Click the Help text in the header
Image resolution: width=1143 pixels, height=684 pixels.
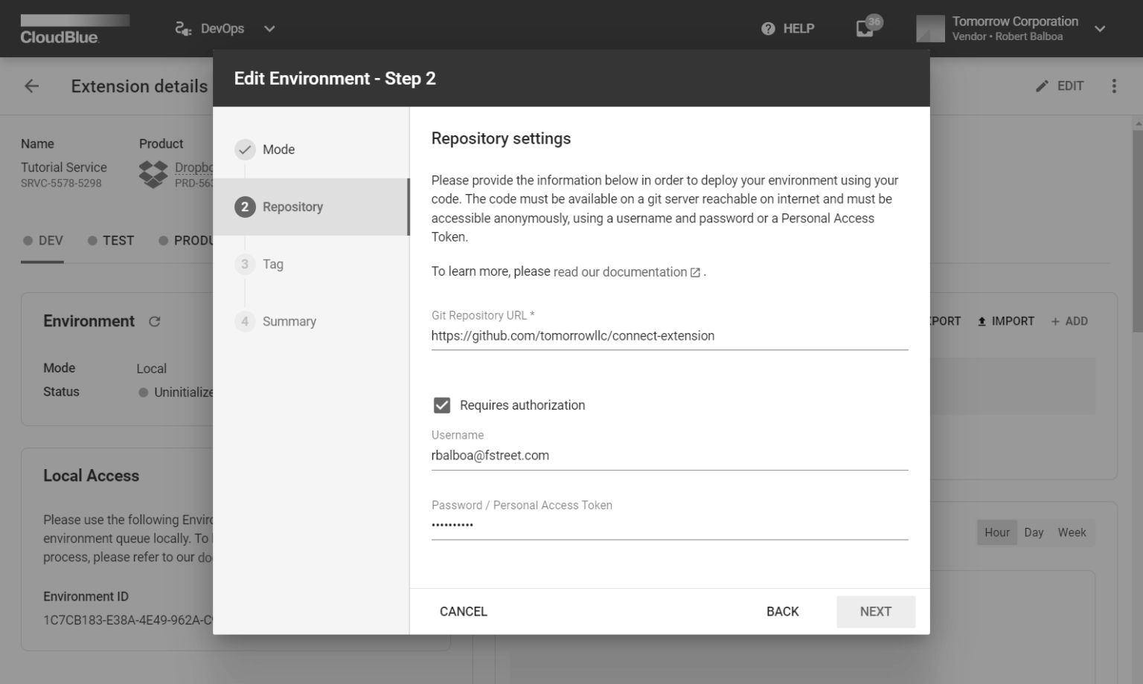(798, 28)
